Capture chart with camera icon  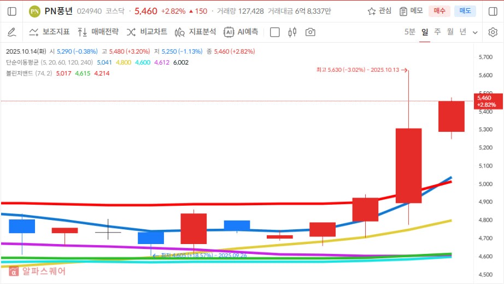(x=310, y=32)
